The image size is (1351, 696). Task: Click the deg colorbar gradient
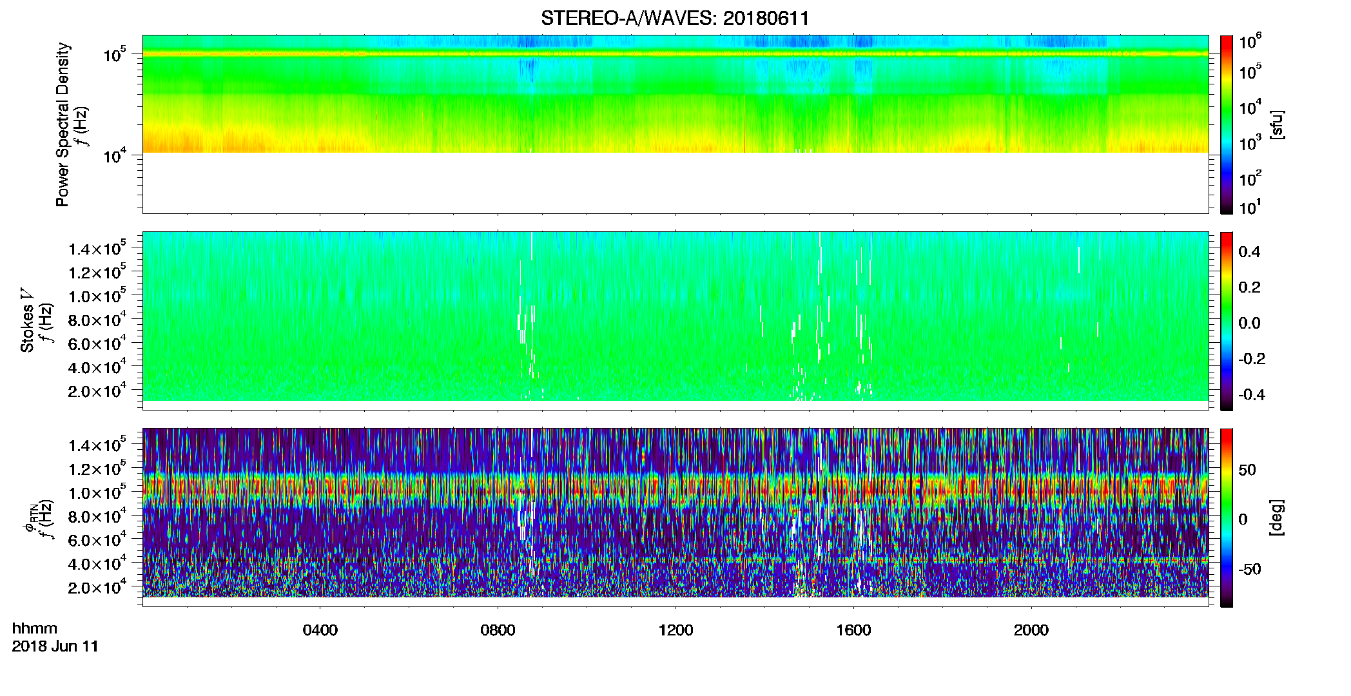click(1227, 517)
